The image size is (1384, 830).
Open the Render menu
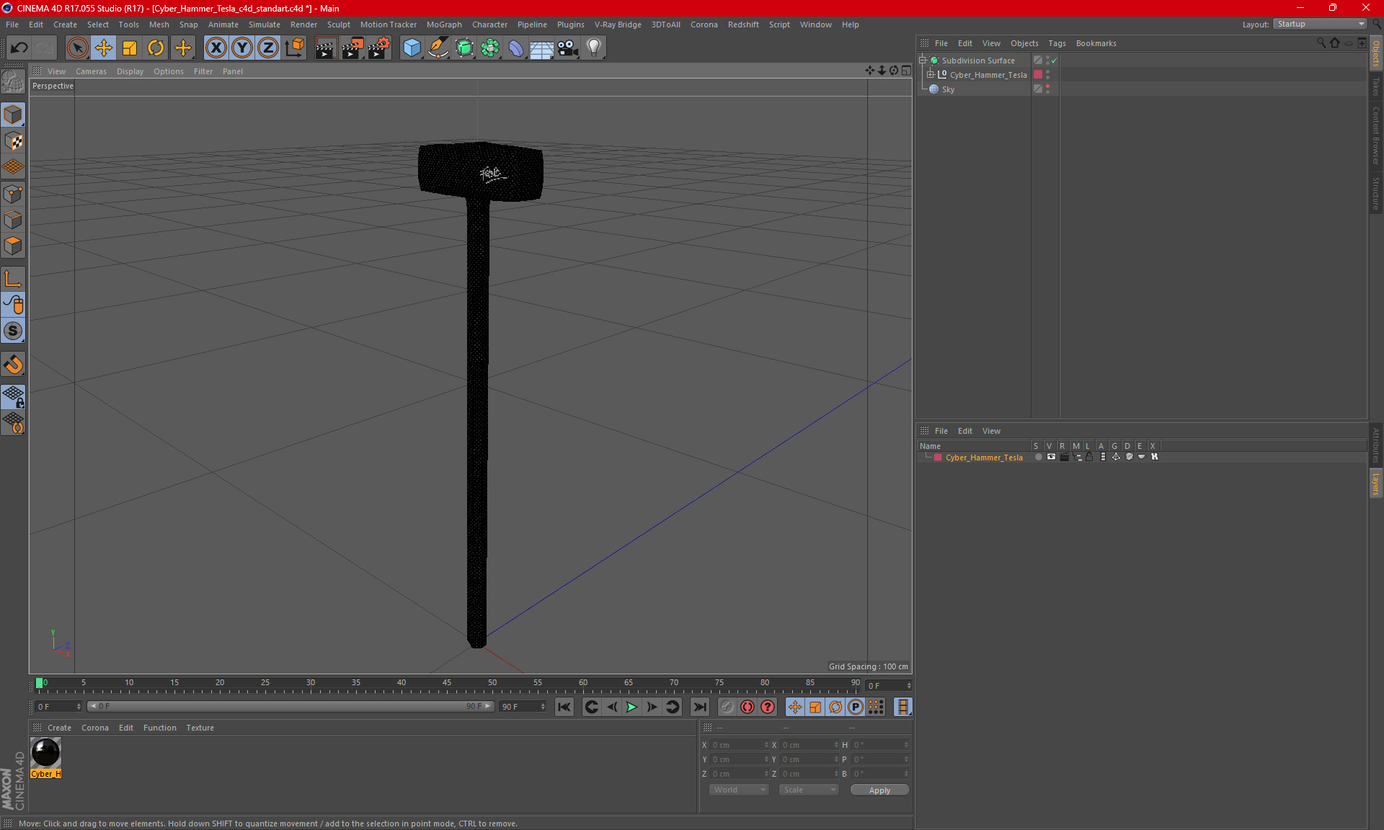pyautogui.click(x=303, y=24)
